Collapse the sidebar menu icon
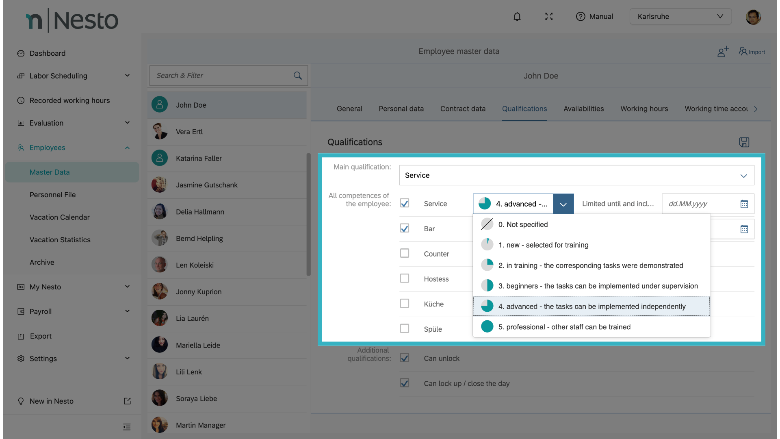This screenshot has width=780, height=439. pos(127,427)
